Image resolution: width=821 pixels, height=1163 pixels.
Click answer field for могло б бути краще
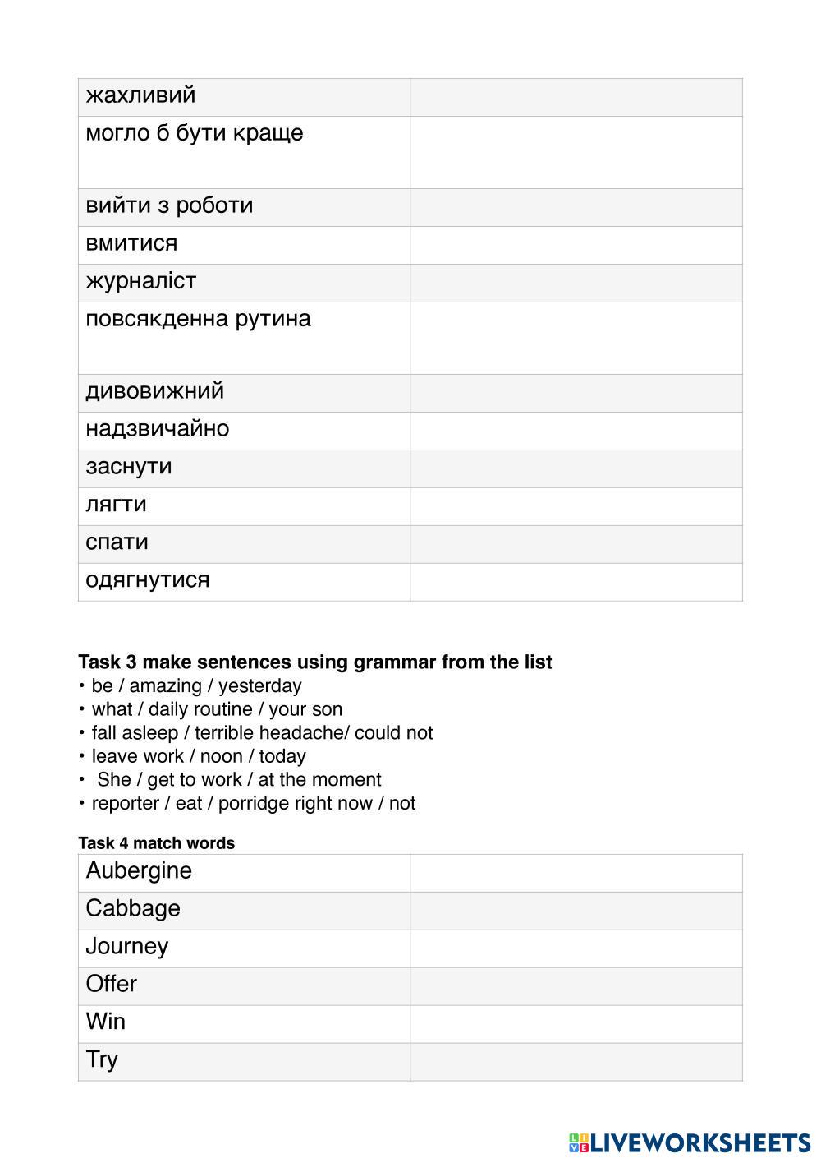coord(576,152)
